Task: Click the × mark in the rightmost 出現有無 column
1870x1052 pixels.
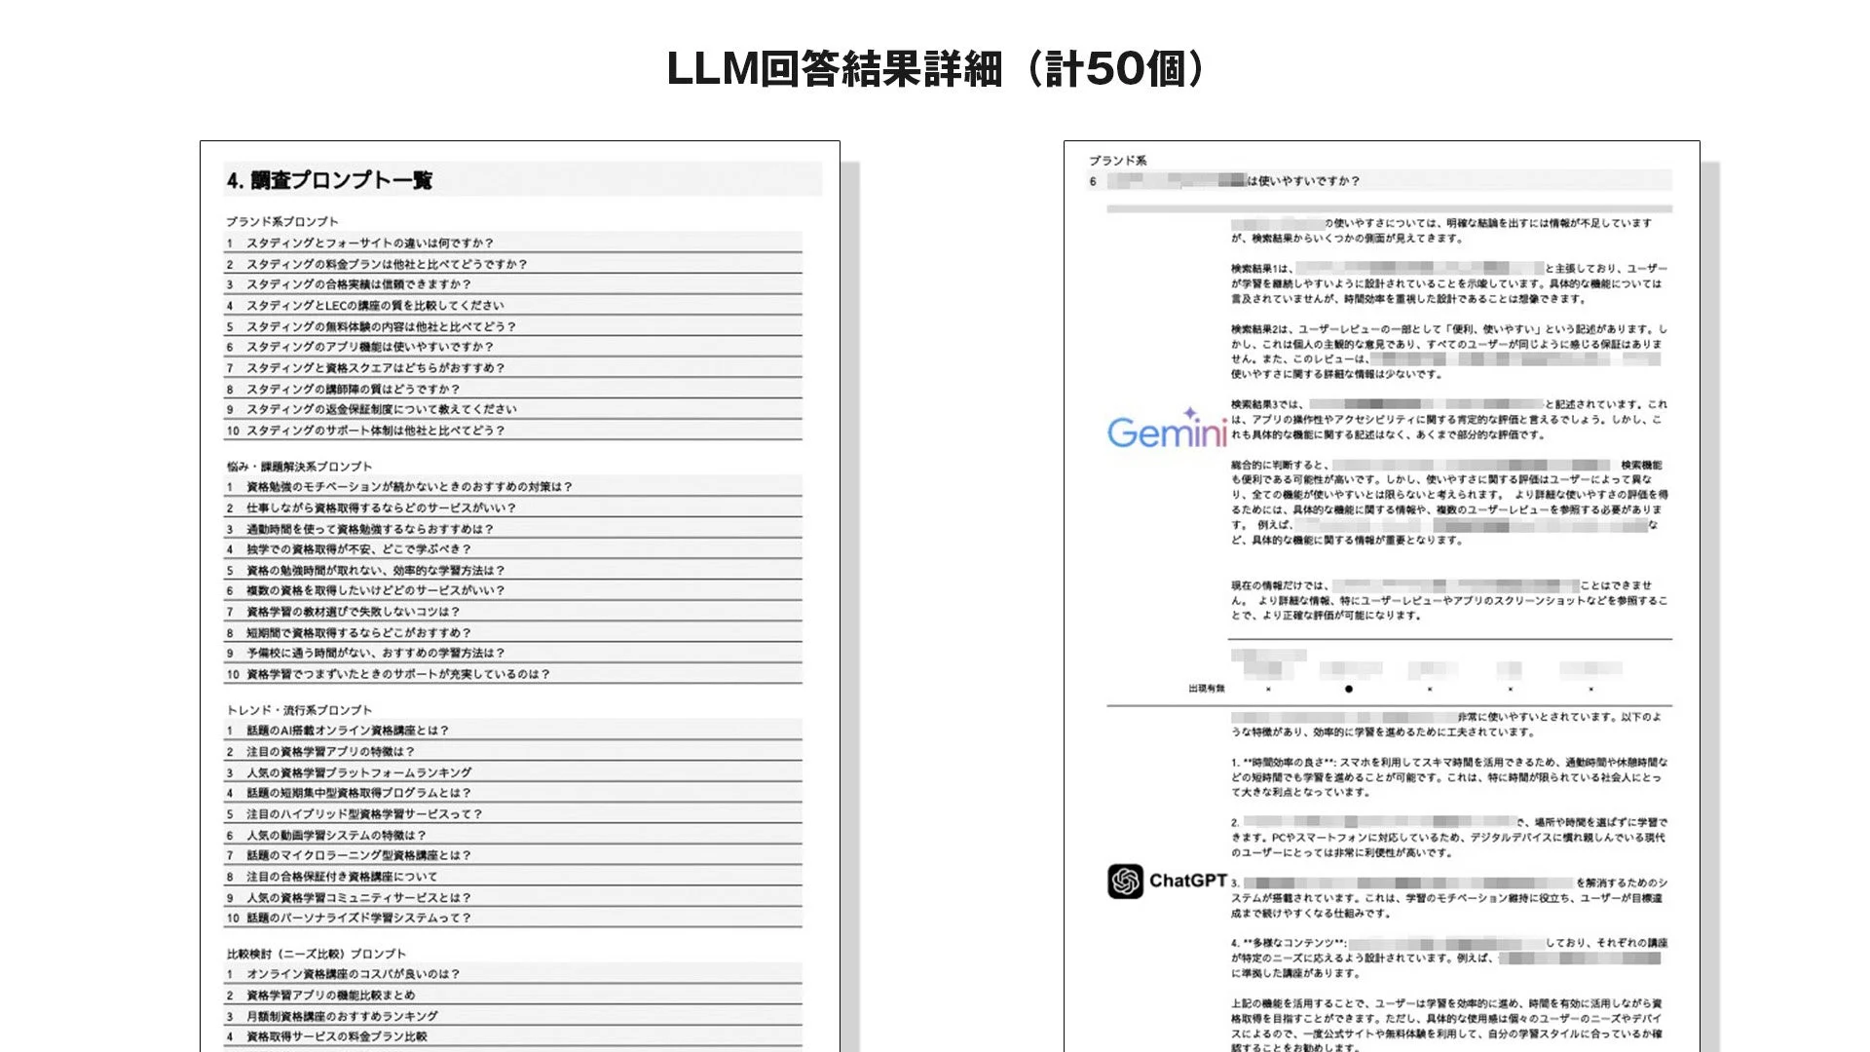Action: pos(1590,690)
